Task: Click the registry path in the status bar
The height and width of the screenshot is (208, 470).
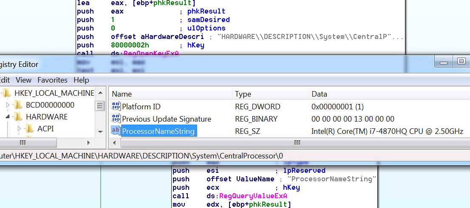Action: point(141,156)
